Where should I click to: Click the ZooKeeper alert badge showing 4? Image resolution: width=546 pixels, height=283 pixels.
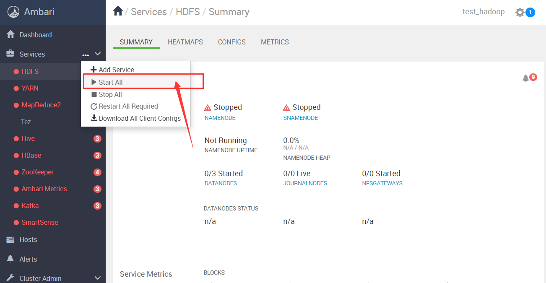(x=97, y=172)
